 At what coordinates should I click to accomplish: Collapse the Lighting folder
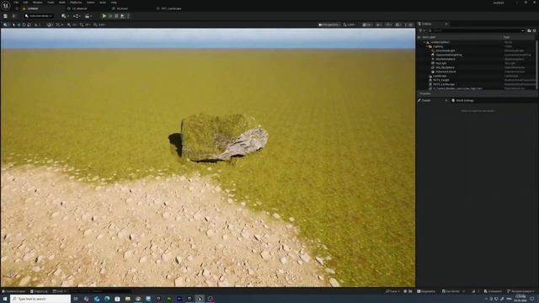427,46
